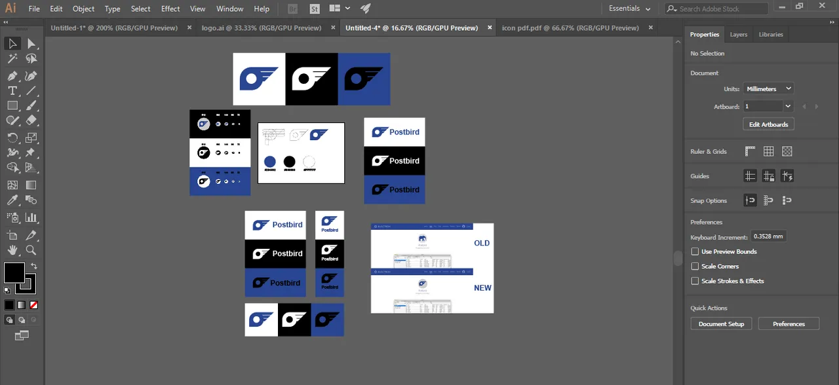Check Scale Corners option

click(x=695, y=266)
